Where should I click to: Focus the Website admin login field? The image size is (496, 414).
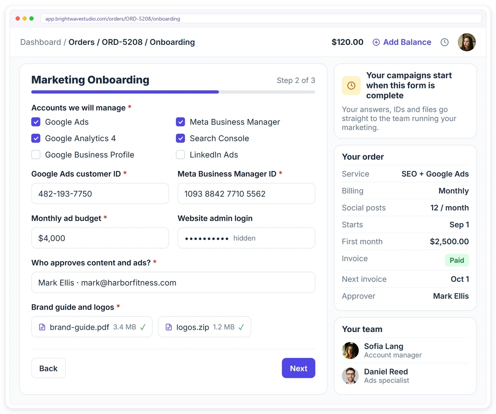click(x=246, y=238)
